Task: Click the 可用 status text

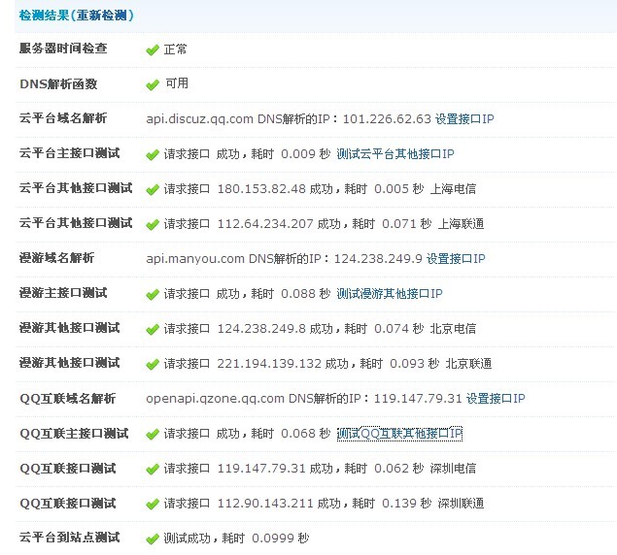Action: [177, 83]
